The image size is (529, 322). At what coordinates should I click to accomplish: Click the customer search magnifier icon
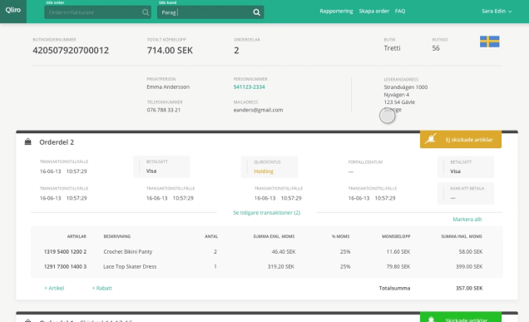tap(256, 12)
